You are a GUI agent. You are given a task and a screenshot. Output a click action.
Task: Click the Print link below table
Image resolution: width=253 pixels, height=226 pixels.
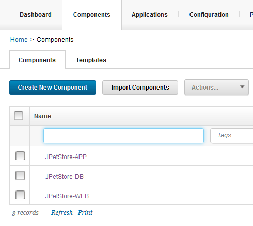pyautogui.click(x=85, y=213)
